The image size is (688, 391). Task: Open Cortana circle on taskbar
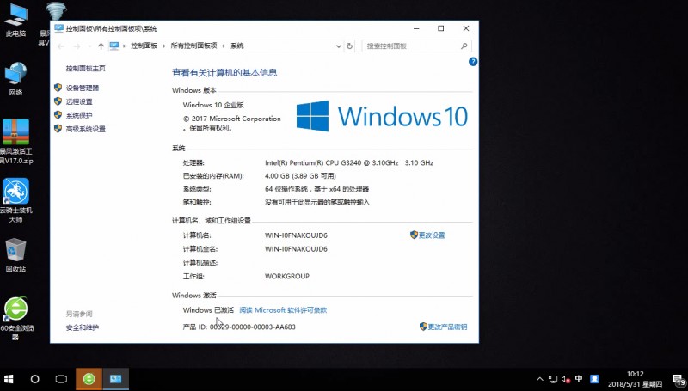[34, 379]
